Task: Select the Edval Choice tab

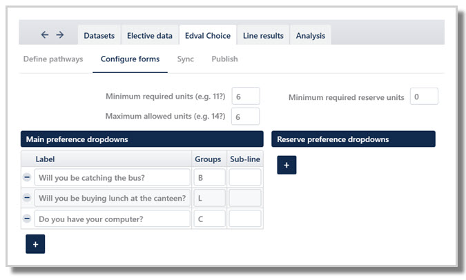Action: pyautogui.click(x=207, y=36)
